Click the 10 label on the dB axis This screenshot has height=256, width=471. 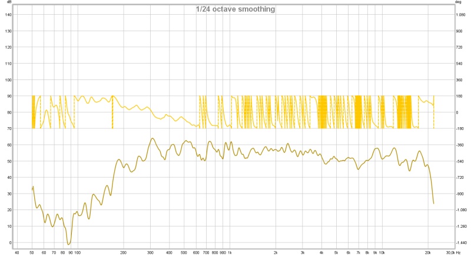coord(9,227)
